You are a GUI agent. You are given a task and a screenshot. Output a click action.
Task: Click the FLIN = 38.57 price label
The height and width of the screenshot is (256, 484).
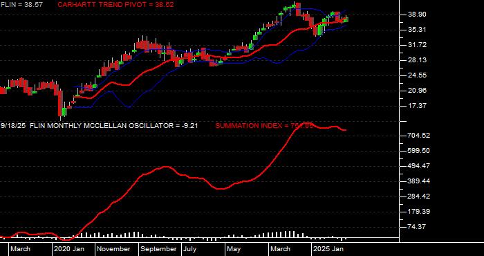coord(21,5)
